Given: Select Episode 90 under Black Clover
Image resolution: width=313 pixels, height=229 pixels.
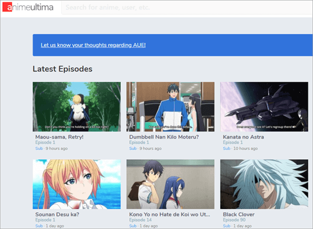Looking at the screenshot, I should pyautogui.click(x=234, y=220).
